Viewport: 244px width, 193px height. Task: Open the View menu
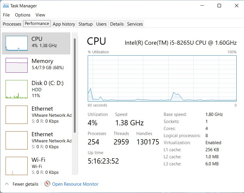tap(40, 15)
